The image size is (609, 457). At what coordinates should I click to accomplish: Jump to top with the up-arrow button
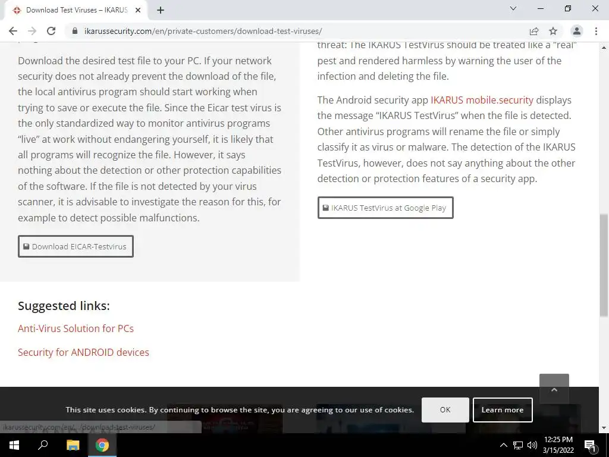(x=554, y=389)
